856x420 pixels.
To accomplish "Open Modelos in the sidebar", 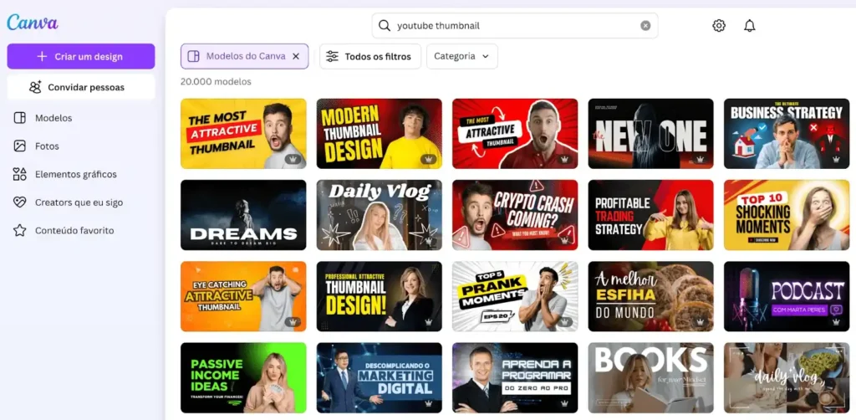I will pyautogui.click(x=53, y=118).
